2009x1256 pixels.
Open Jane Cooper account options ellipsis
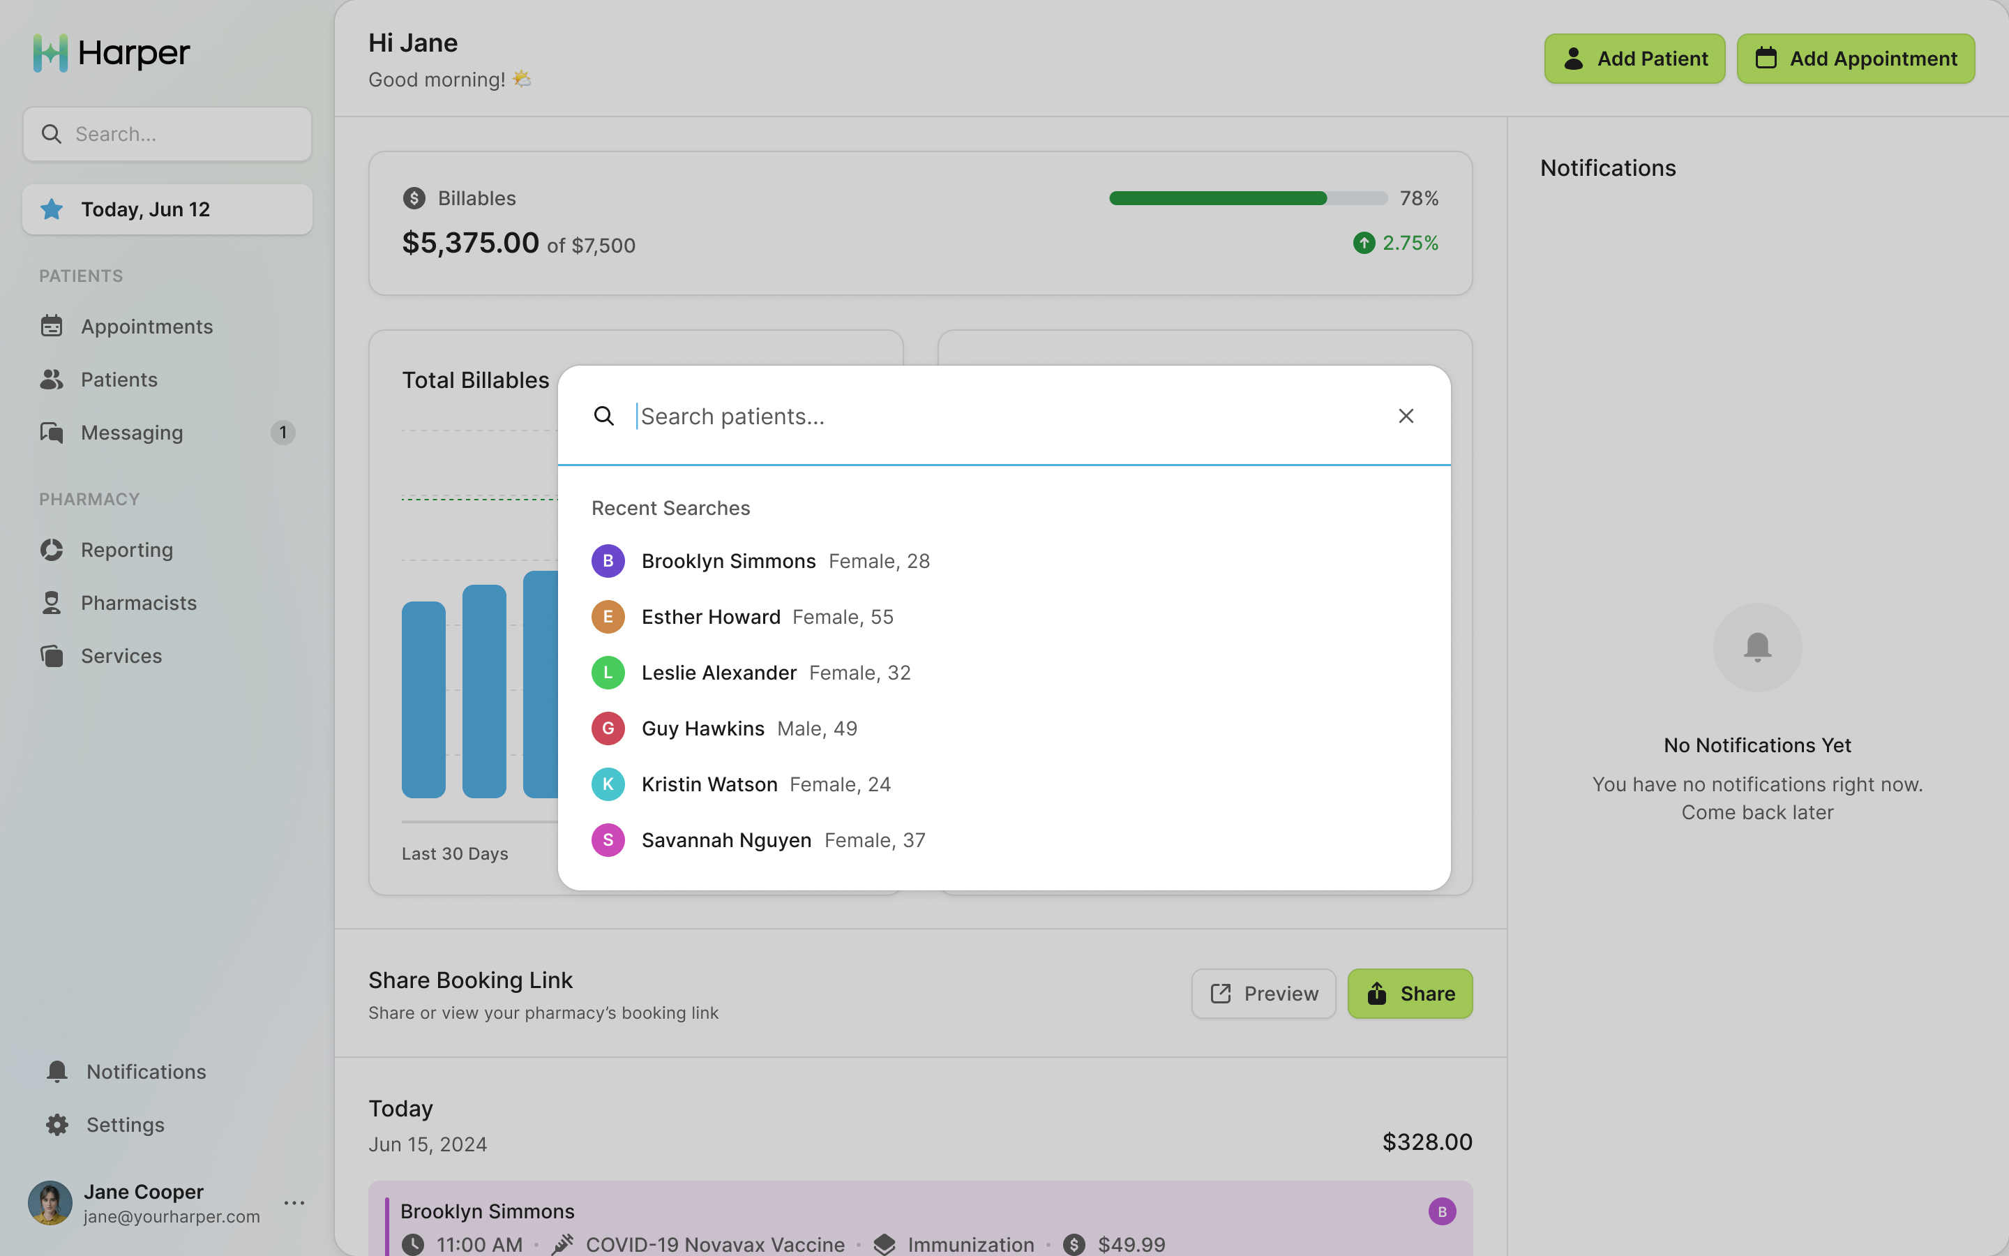294,1203
